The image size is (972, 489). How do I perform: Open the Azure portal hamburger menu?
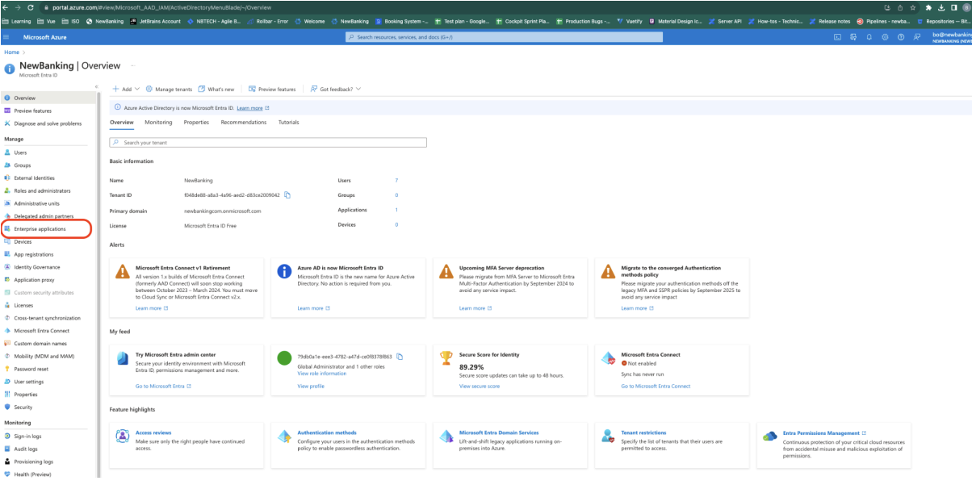click(x=6, y=37)
